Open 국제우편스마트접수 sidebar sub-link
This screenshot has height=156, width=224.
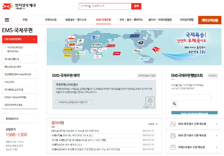[15, 47]
